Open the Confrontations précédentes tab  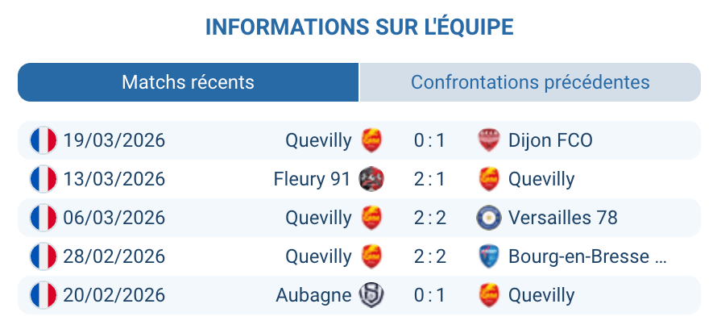point(530,82)
